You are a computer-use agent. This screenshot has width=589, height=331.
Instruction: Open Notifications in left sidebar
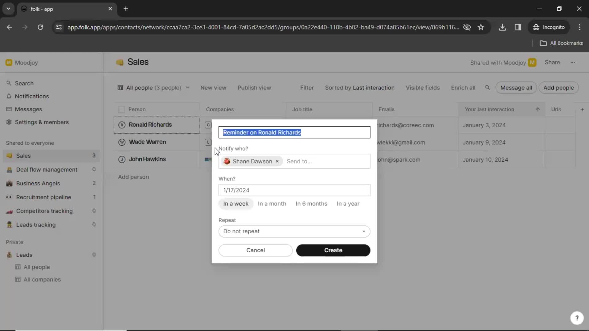(32, 96)
